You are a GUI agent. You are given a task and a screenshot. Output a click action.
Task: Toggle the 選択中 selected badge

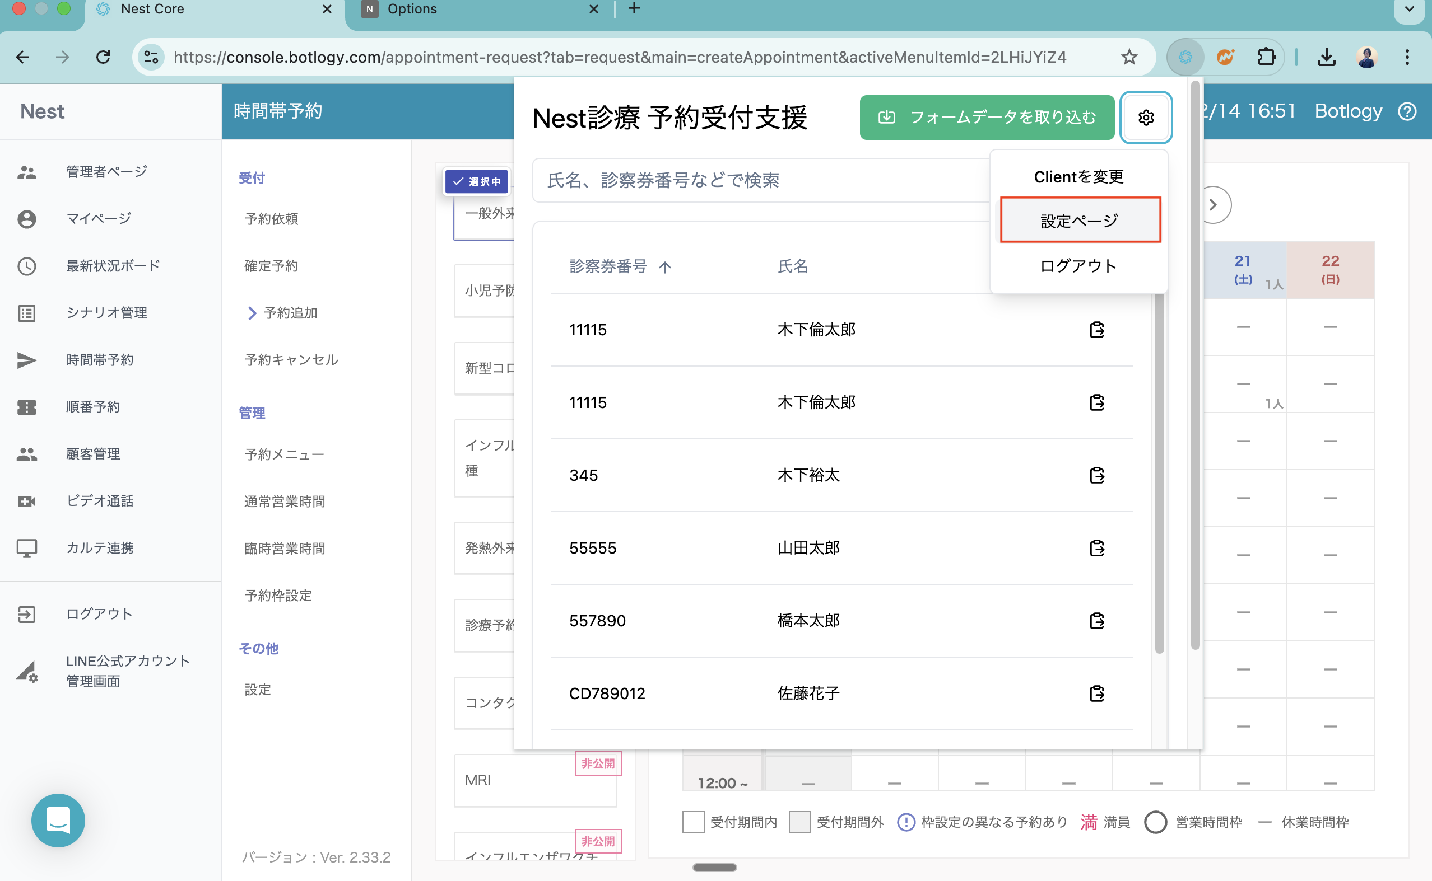pyautogui.click(x=476, y=181)
